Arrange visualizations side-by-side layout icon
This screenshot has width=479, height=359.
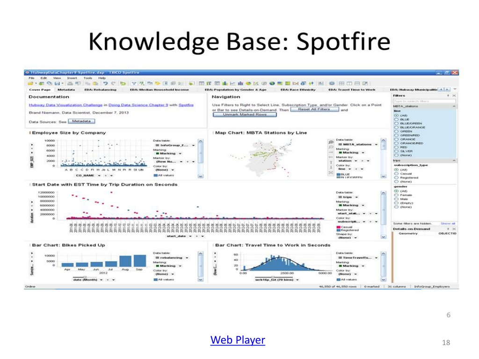tap(349, 83)
